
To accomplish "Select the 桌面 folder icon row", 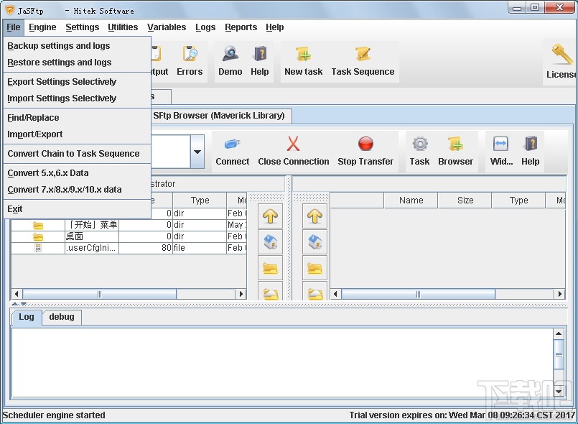I will coord(38,236).
